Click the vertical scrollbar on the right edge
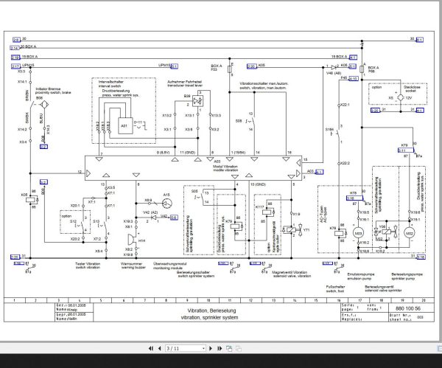Image resolution: width=442 pixels, height=368 pixels. point(440,170)
